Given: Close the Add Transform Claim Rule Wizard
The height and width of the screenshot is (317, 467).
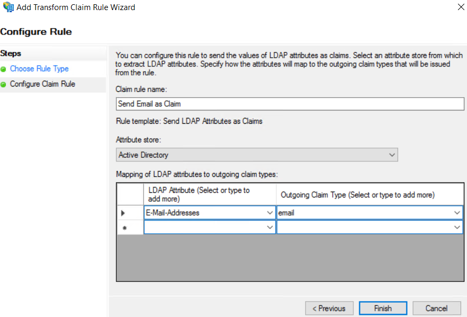Looking at the screenshot, I should 460,7.
